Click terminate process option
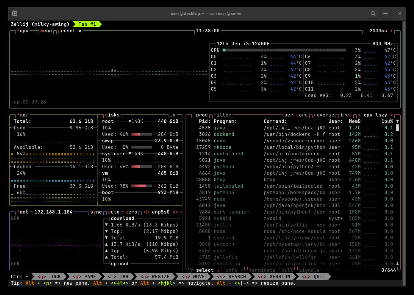This screenshot has width=414, height=295. (262, 270)
